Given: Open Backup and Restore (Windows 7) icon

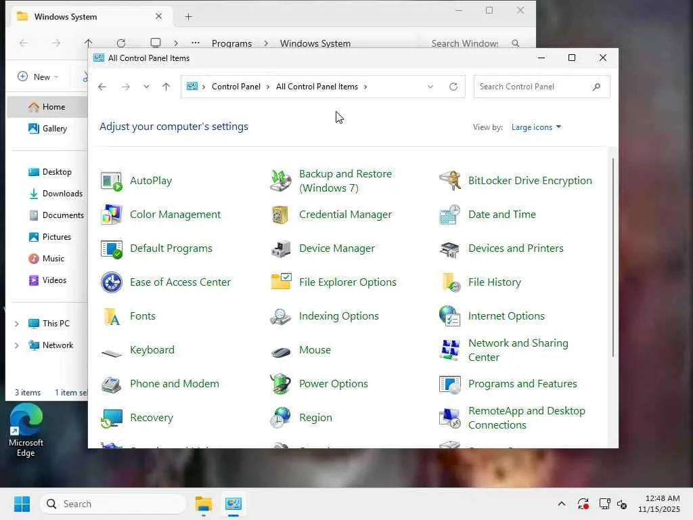Looking at the screenshot, I should click(281, 181).
